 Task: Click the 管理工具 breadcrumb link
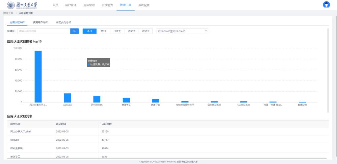pyautogui.click(x=8, y=13)
